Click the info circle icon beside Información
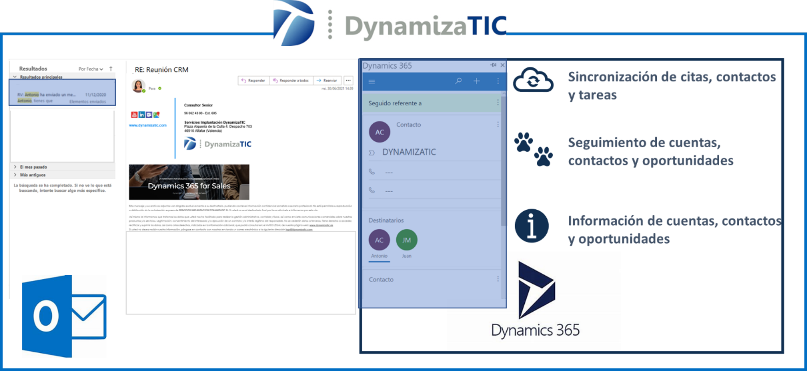 click(x=532, y=226)
